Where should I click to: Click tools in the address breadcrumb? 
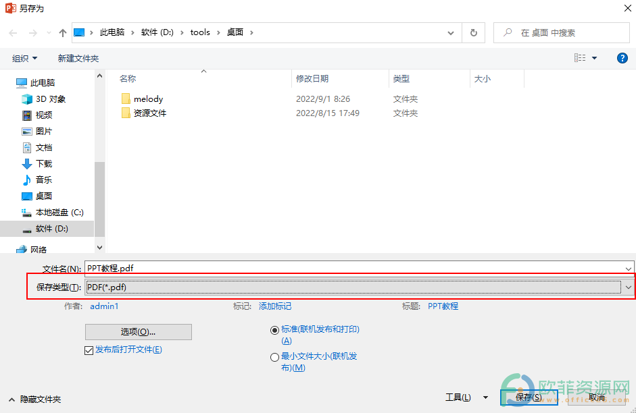tap(200, 32)
